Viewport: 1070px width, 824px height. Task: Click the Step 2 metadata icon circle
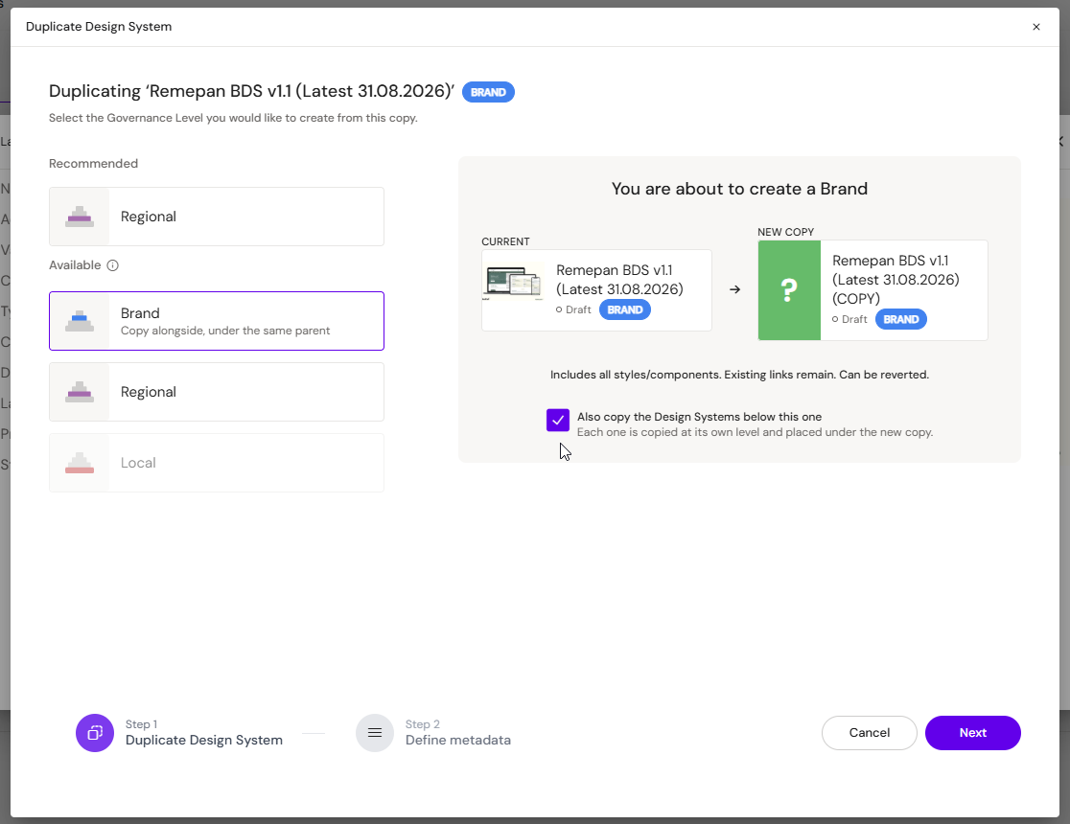[375, 733]
